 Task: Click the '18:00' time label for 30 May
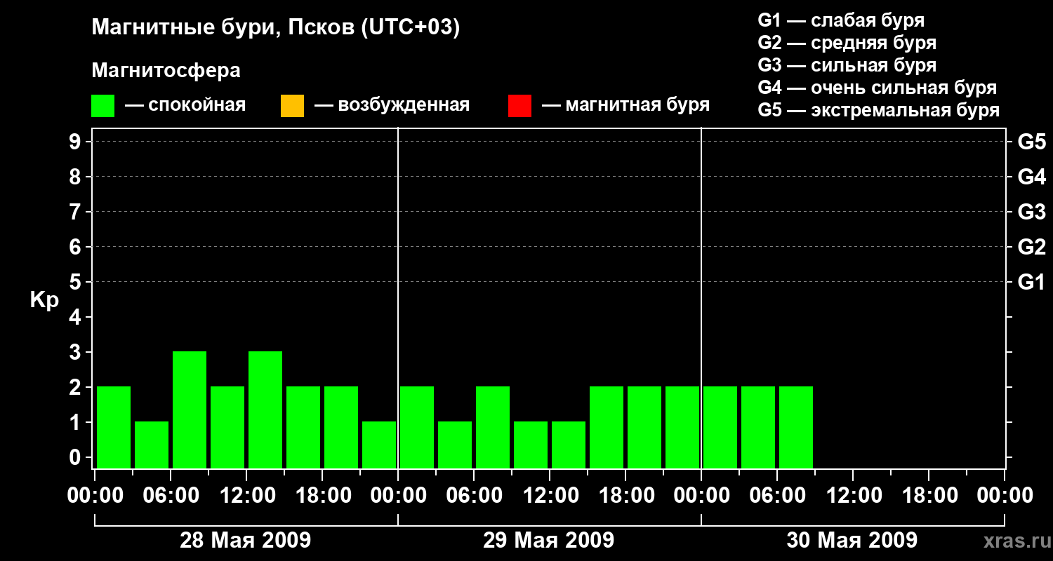pyautogui.click(x=929, y=496)
